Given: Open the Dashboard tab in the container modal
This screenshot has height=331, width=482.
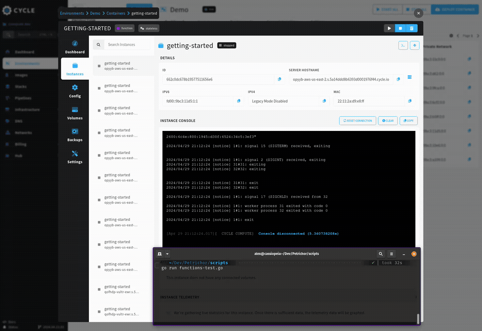Looking at the screenshot, I should [75, 47].
